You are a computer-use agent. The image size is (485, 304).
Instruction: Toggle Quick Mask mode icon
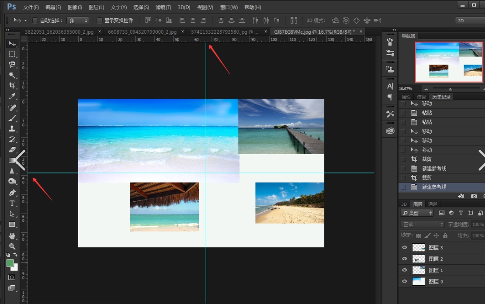click(x=12, y=277)
